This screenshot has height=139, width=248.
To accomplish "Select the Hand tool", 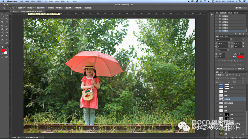I will tap(2, 47).
